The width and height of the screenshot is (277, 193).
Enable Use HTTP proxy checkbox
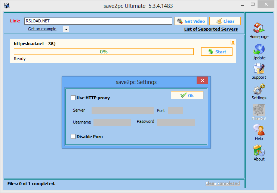pos(73,98)
